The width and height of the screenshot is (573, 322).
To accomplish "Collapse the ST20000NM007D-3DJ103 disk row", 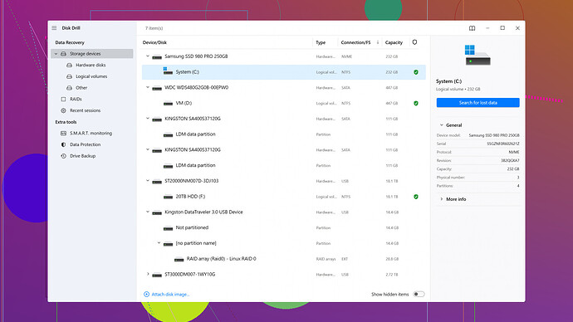I will 148,181.
